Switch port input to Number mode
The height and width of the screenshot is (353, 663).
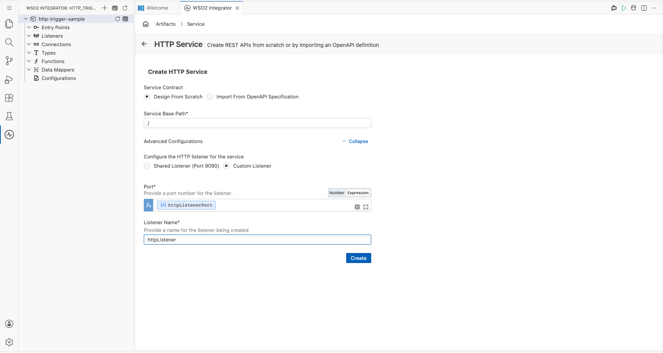337,193
